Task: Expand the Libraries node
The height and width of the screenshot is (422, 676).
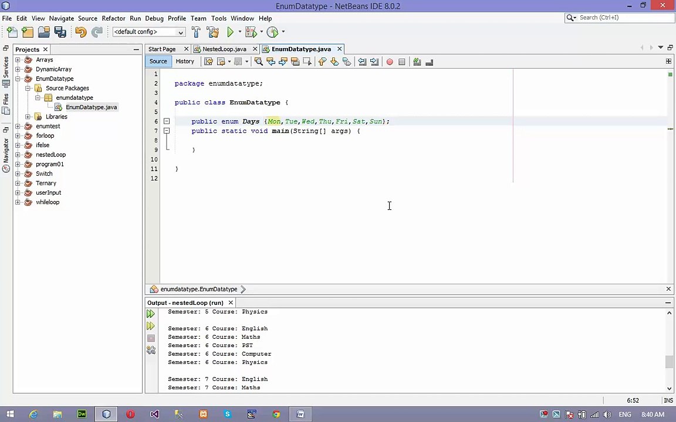Action: pos(28,117)
